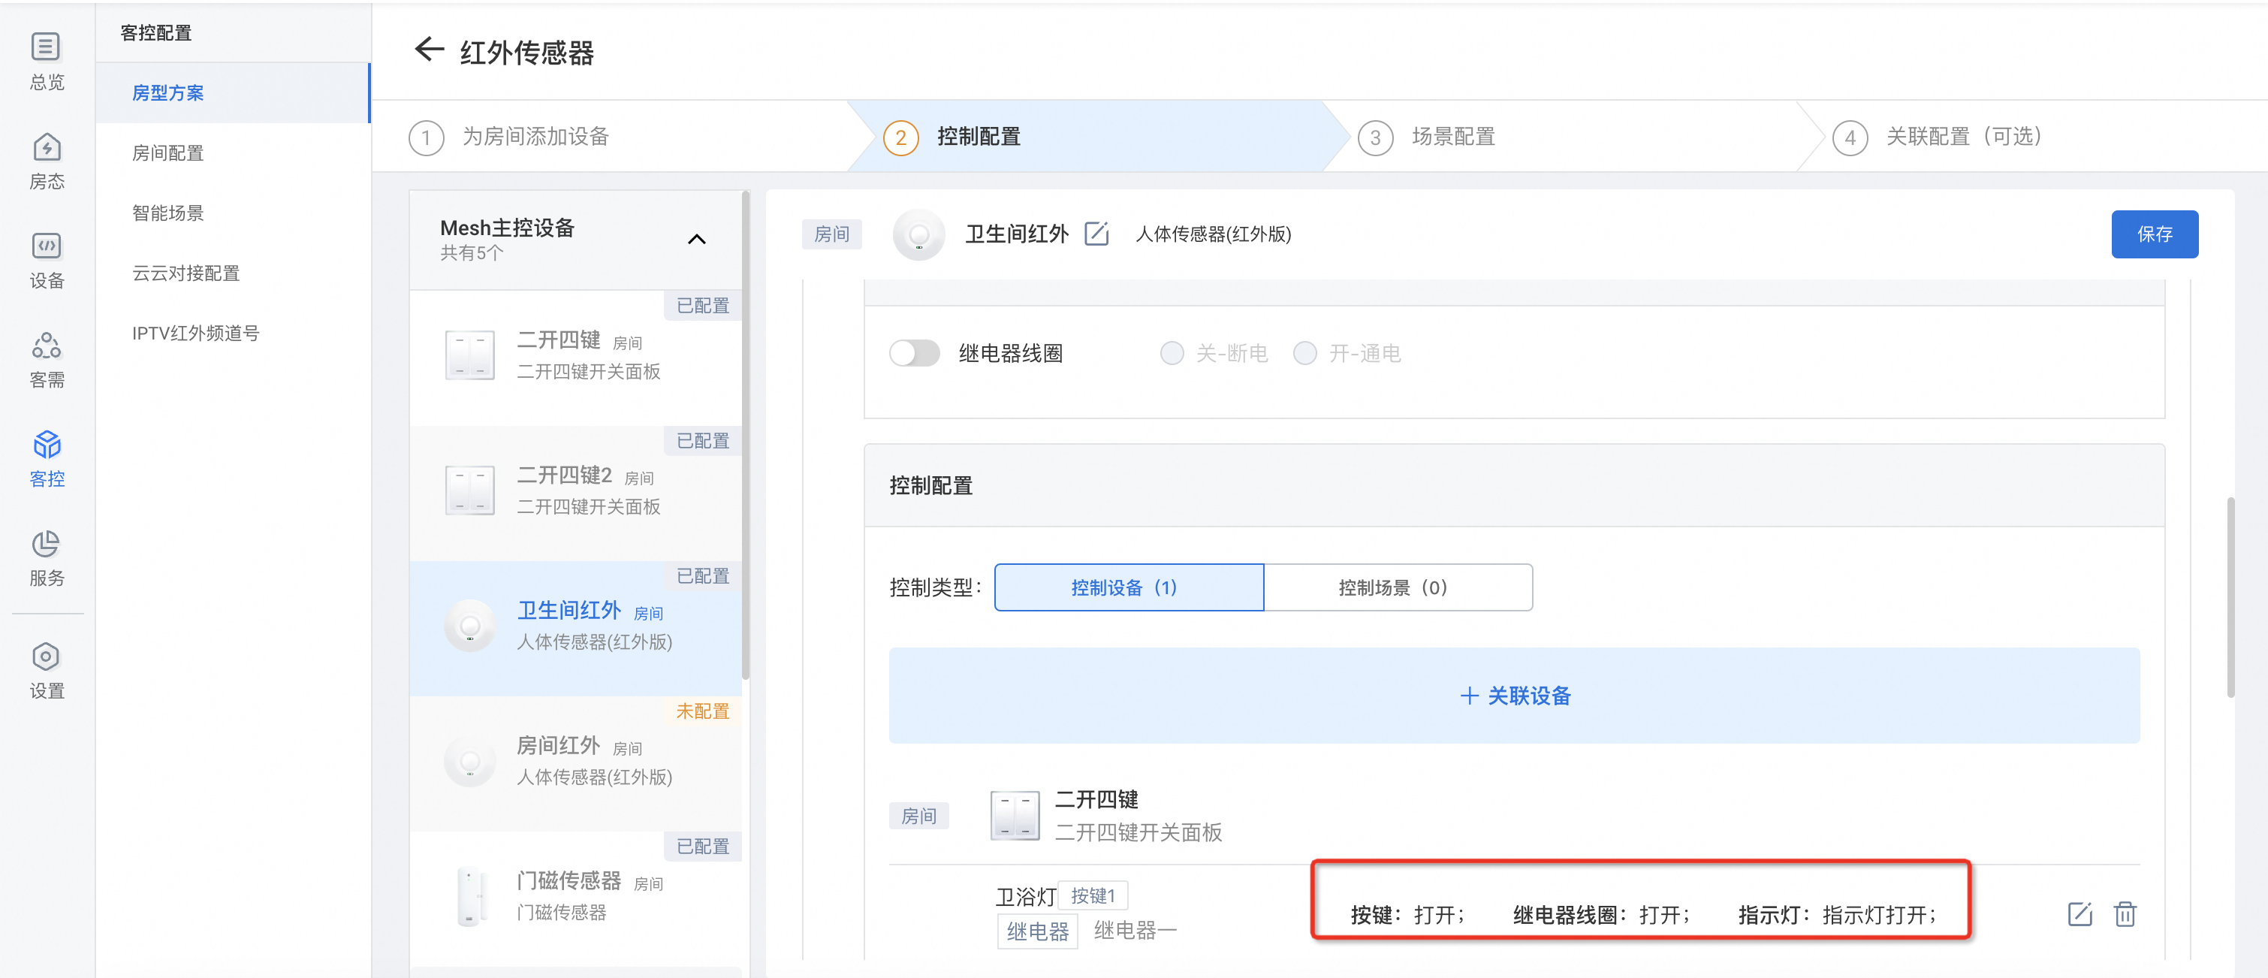Open the 客需 guest requests icon
Image resolution: width=2268 pixels, height=978 pixels.
(x=47, y=360)
